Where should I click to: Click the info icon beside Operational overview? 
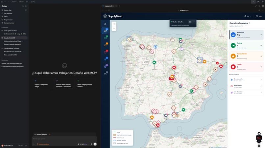click(250, 23)
